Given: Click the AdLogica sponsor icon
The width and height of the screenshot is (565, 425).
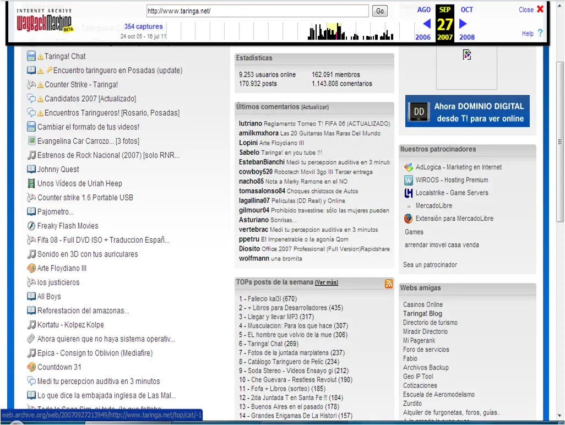Looking at the screenshot, I should tap(408, 167).
